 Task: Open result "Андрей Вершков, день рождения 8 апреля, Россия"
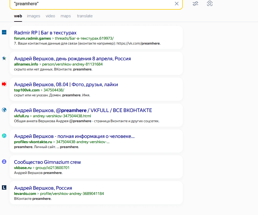pyautogui.click(x=72, y=59)
